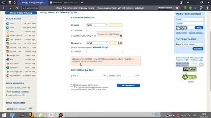211x118 pixels.
Task: Click the green shield protection icon
Action: pos(190,8)
